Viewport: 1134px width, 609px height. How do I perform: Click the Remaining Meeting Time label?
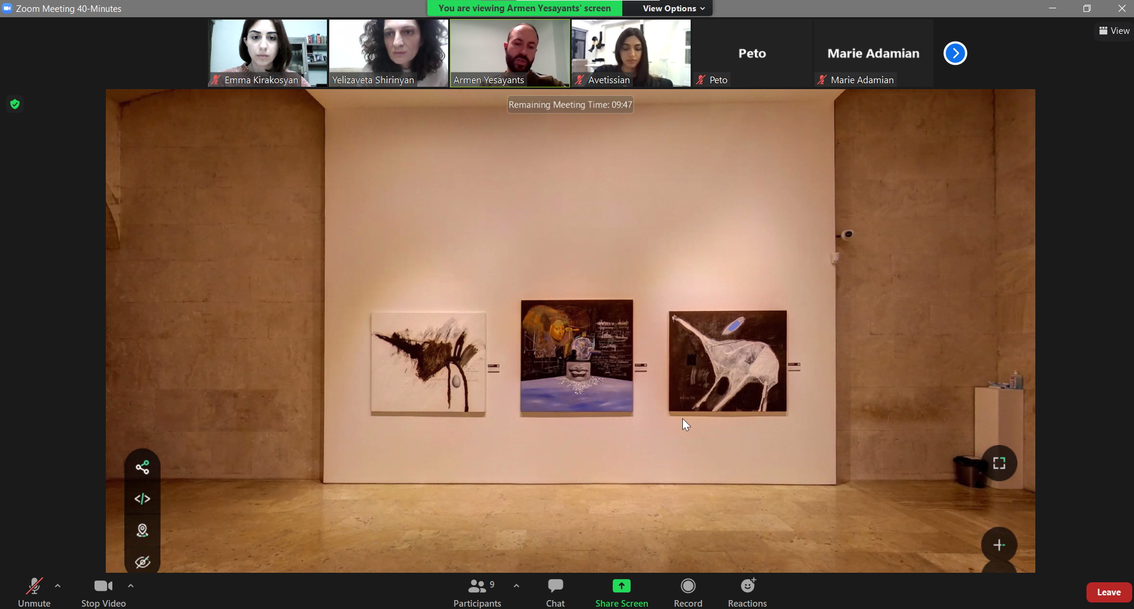570,105
